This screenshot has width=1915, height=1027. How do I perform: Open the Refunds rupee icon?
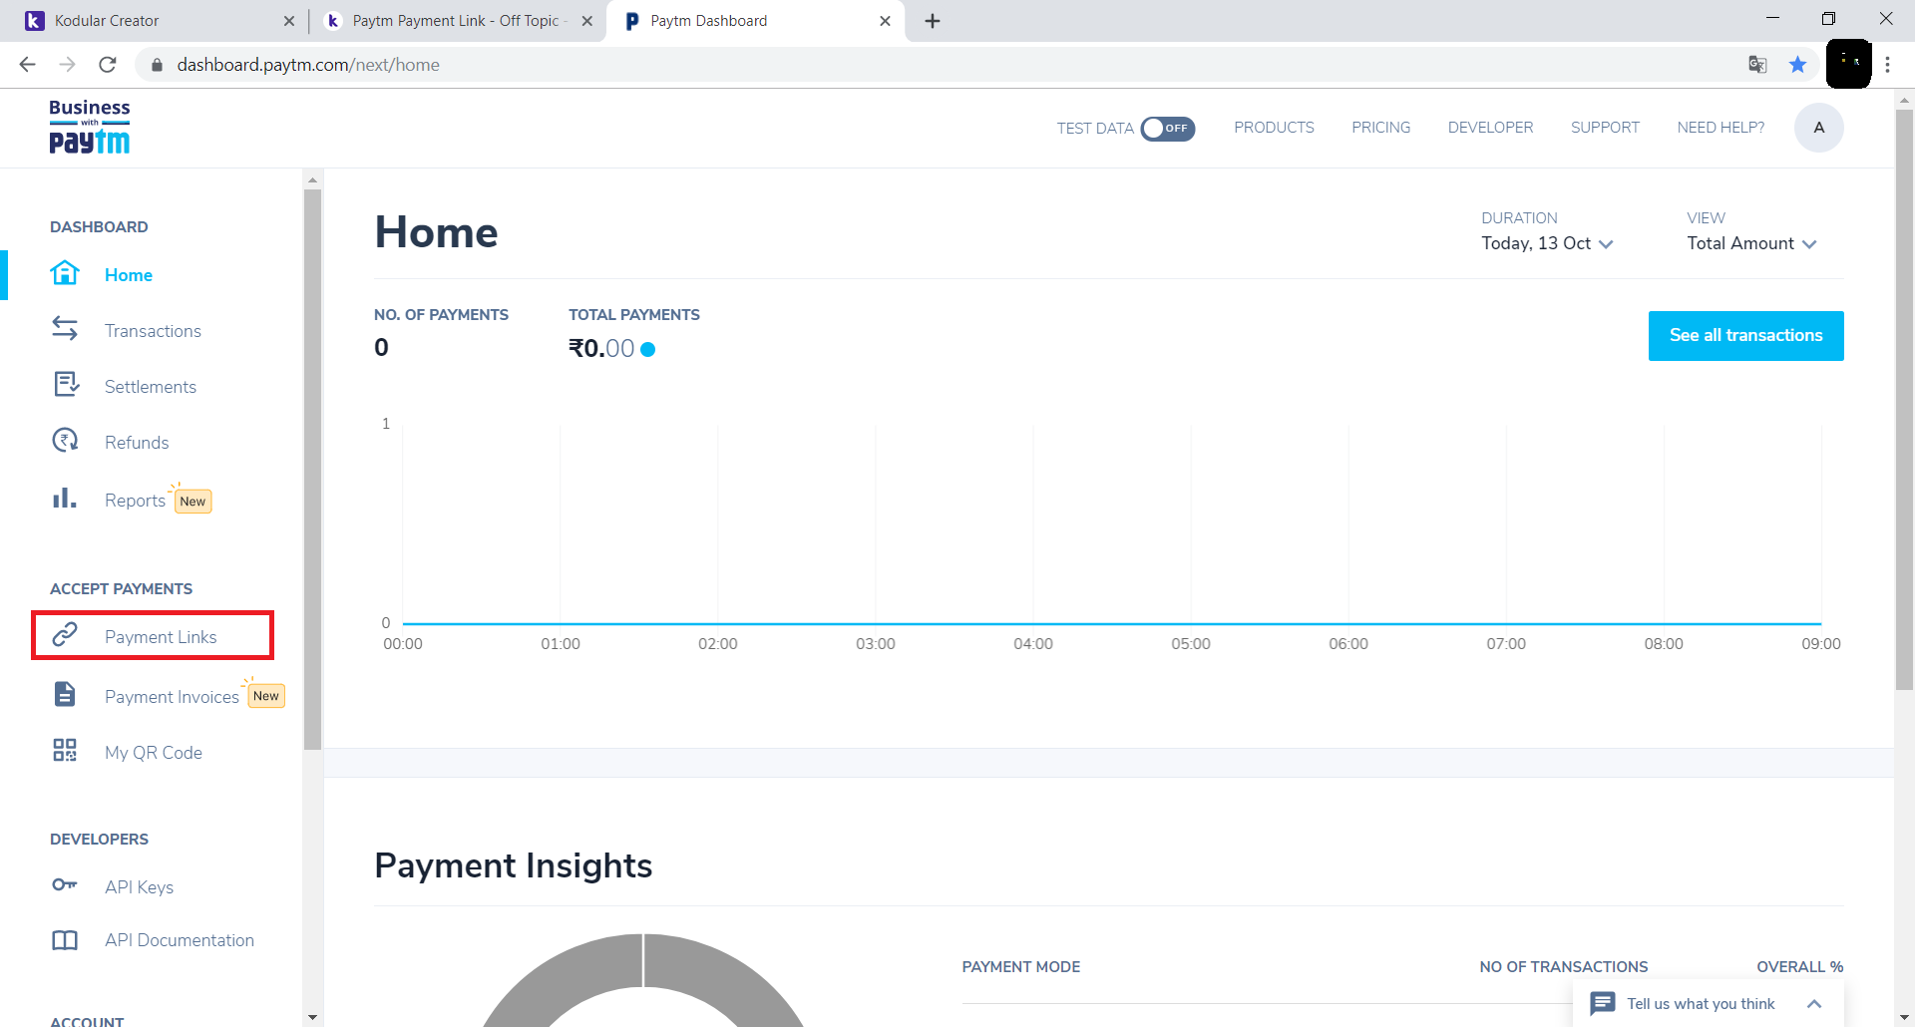65,441
